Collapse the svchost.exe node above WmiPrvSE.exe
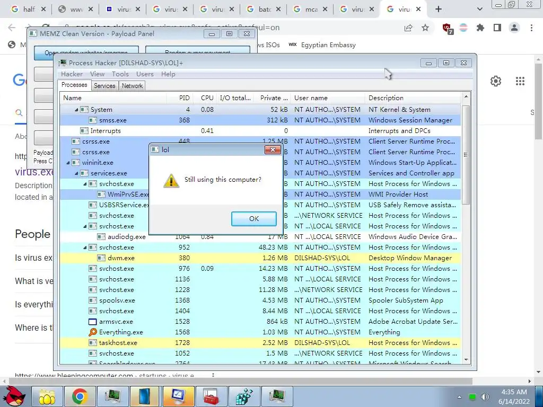 [x=85, y=184]
